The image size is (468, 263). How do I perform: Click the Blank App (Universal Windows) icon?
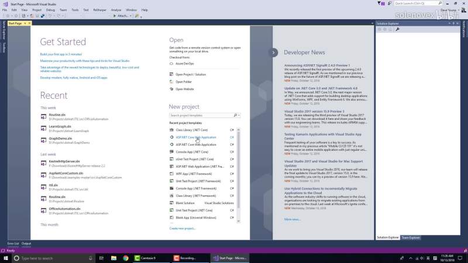(x=171, y=217)
